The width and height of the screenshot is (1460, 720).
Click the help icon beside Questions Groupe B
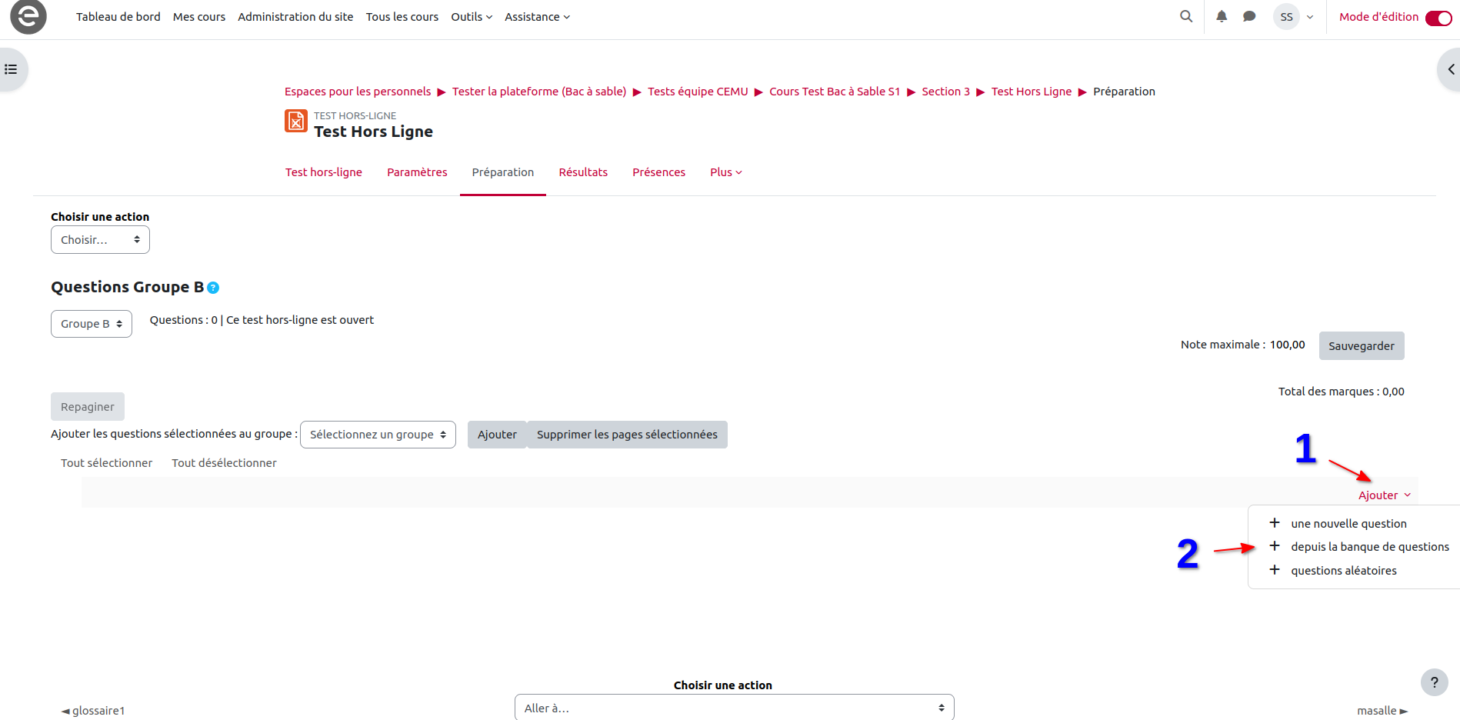(x=214, y=288)
